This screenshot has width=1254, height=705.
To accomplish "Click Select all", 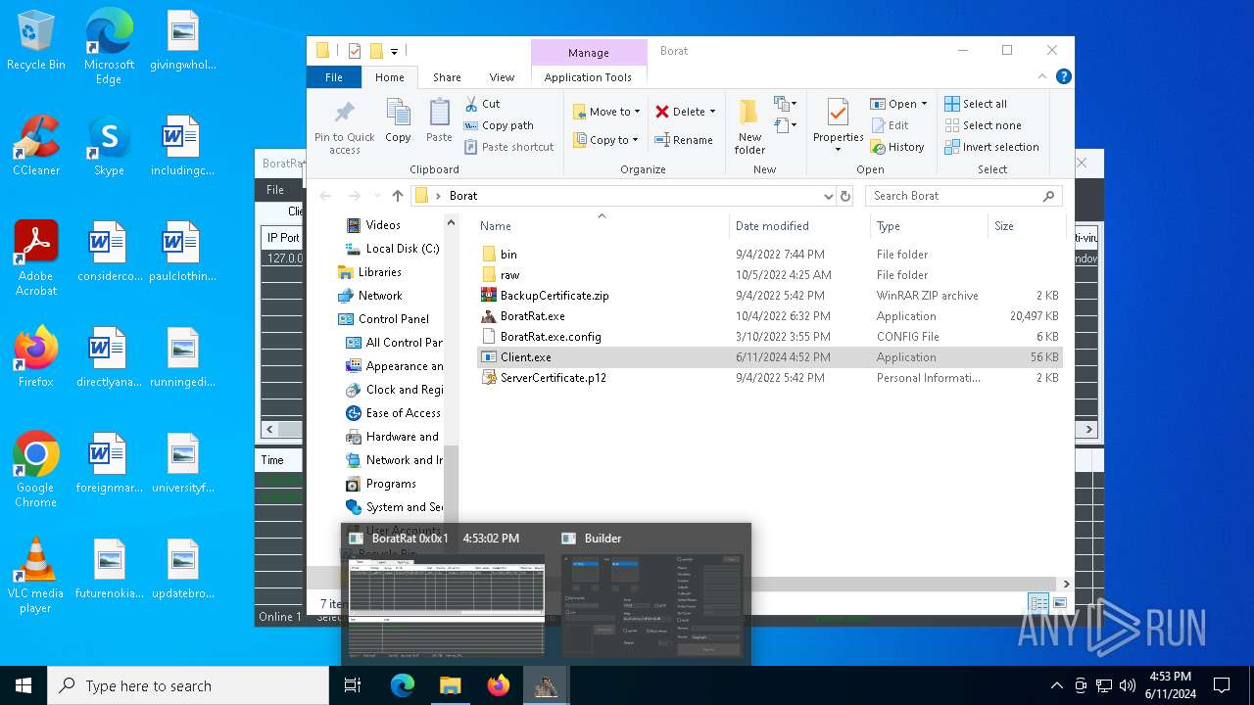I will click(976, 104).
